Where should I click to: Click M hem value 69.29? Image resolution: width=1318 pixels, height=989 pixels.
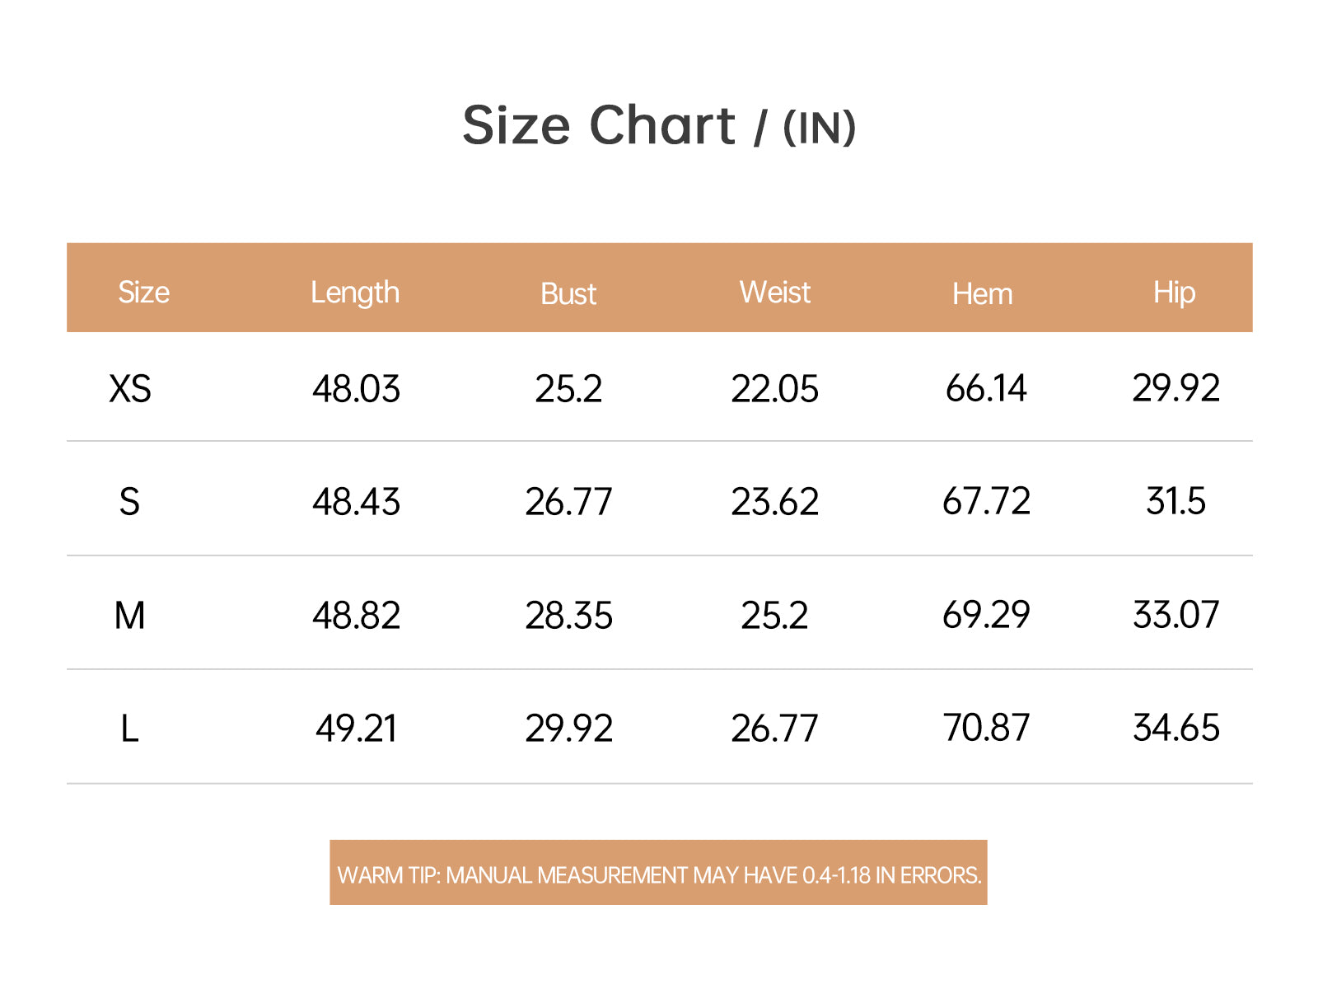[986, 615]
